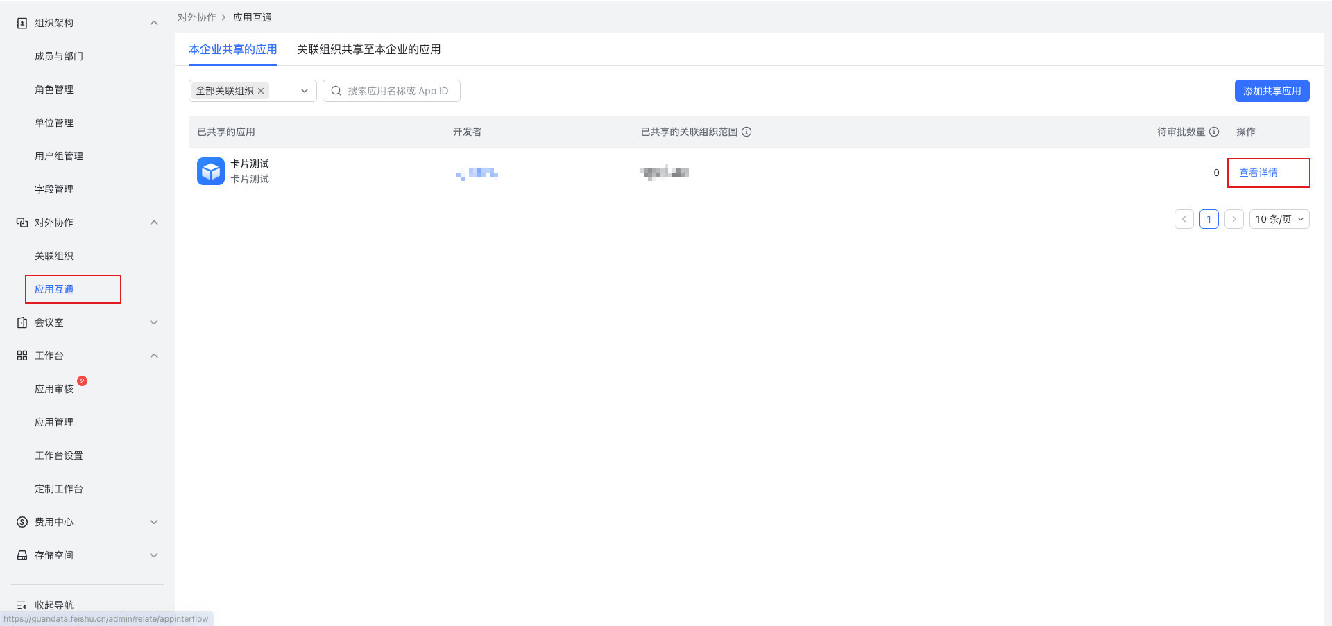Remove the 全部关联组织 filter tag

pos(261,91)
